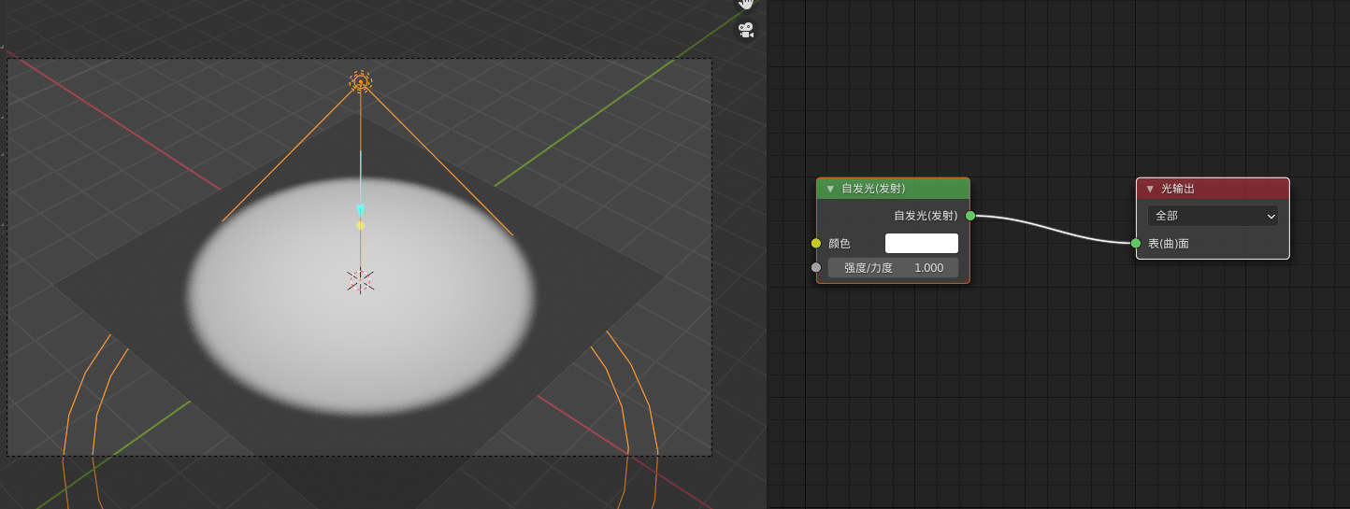This screenshot has width=1350, height=509.
Task: Click the 强度/力度 value field
Action: point(893,268)
